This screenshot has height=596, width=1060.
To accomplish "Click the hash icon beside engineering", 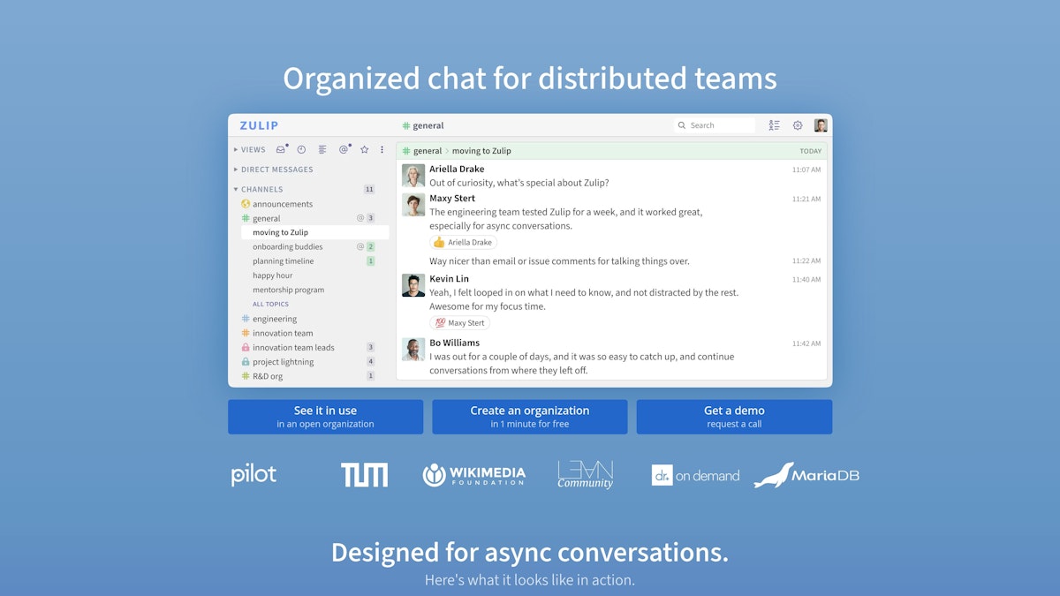I will [246, 319].
